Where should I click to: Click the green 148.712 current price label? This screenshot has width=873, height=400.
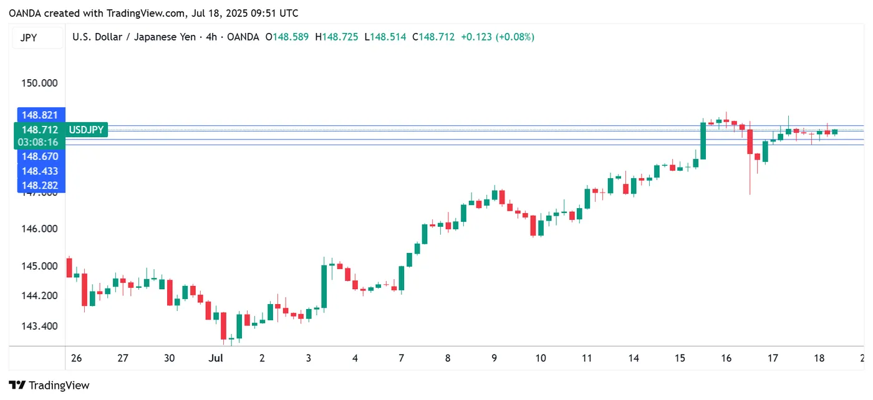click(x=40, y=130)
